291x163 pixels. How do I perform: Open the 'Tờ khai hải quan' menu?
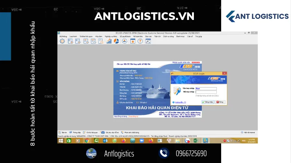tap(84, 36)
